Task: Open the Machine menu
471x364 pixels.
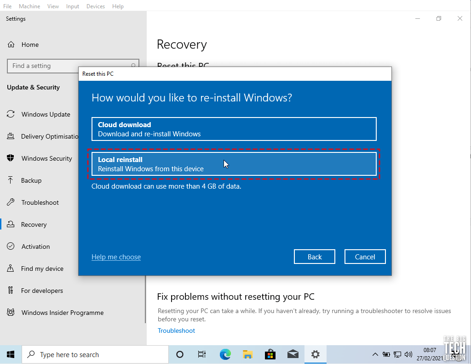Action: [x=29, y=6]
